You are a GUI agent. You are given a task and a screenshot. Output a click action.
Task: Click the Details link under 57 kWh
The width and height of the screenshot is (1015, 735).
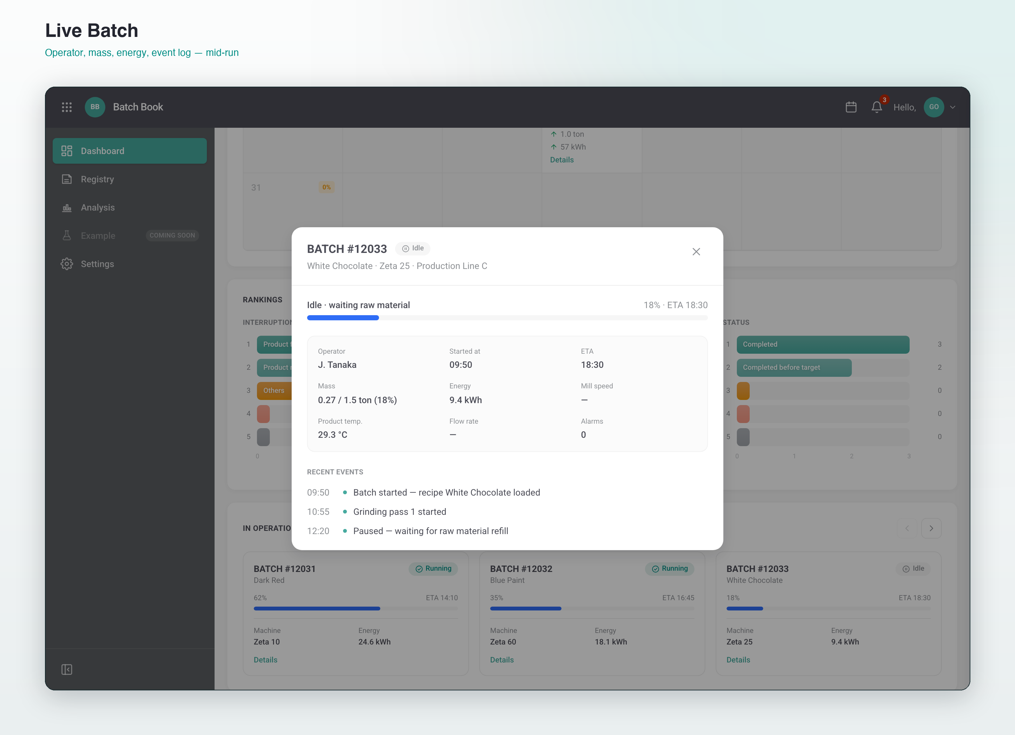pyautogui.click(x=562, y=160)
